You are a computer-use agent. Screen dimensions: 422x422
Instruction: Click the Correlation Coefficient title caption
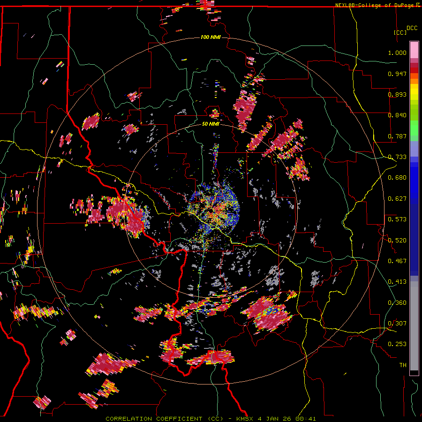coord(211,419)
